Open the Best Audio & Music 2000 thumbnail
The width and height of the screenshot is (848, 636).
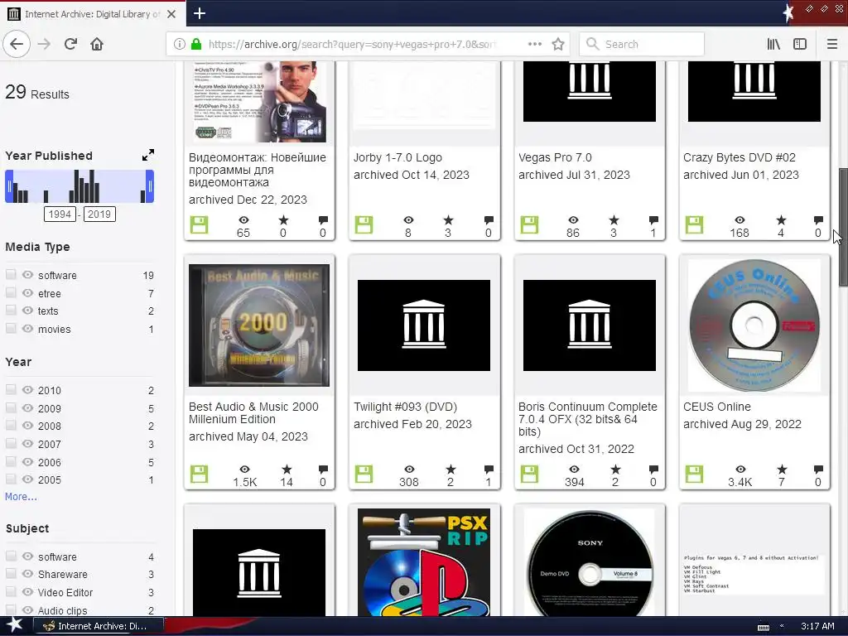[x=259, y=325]
